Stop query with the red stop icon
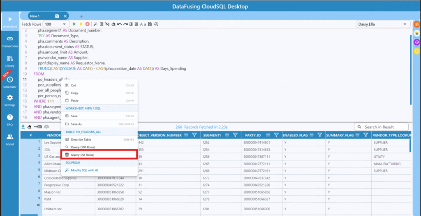Image resolution: width=421 pixels, height=216 pixels. pos(87,24)
